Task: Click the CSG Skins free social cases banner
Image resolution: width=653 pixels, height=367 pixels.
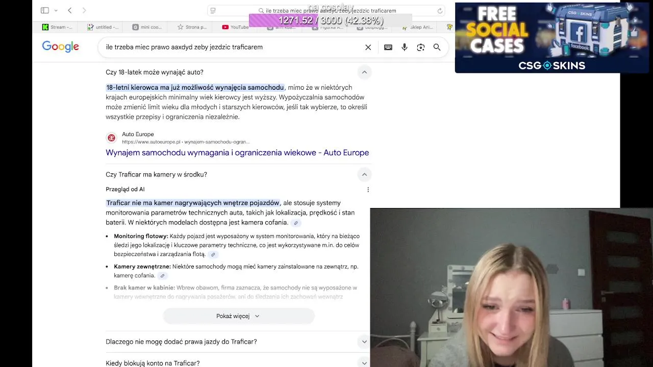Action: point(551,38)
